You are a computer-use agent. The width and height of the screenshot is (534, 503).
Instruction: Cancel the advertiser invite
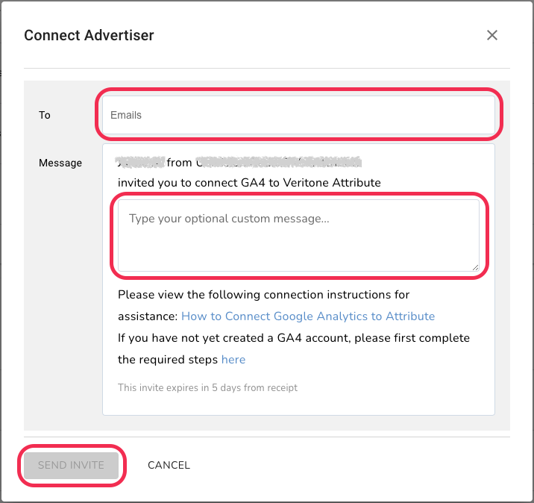click(169, 465)
